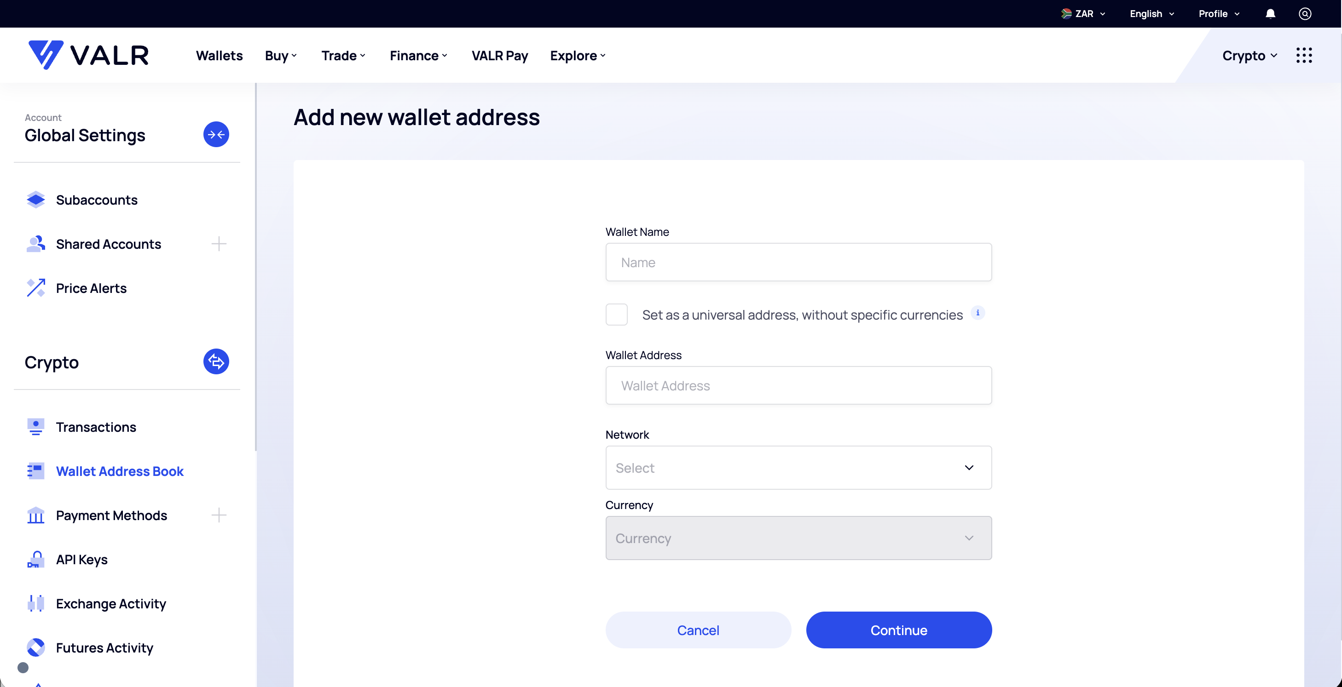This screenshot has height=687, width=1342.
Task: Expand the ZAR currency selector
Action: pos(1083,13)
